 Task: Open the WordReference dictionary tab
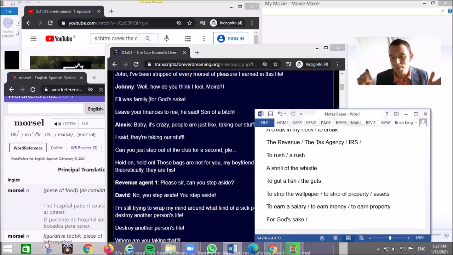pyautogui.click(x=28, y=148)
